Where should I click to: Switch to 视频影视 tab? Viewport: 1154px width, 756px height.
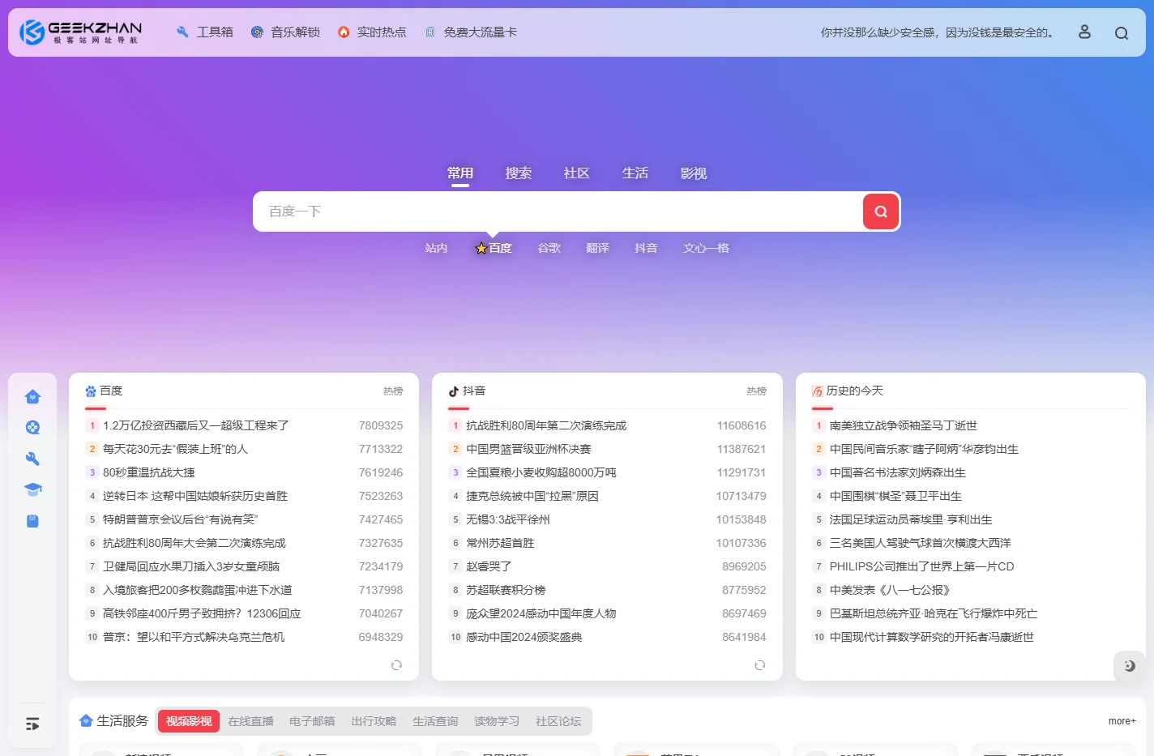pyautogui.click(x=189, y=721)
